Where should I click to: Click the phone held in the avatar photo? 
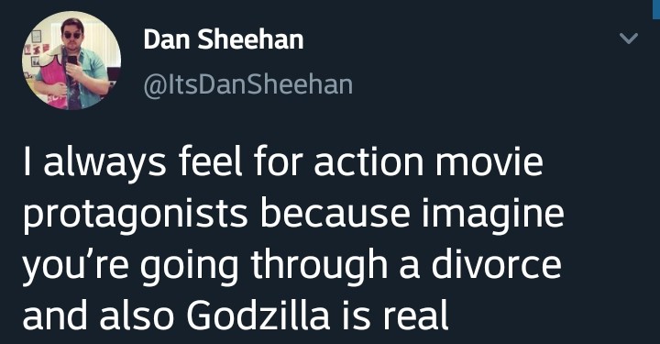click(x=72, y=61)
